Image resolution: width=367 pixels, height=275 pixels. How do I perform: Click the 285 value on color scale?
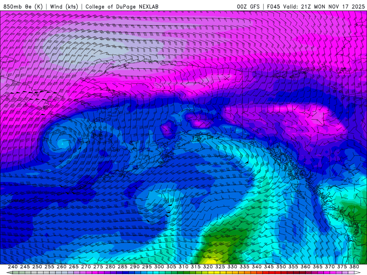tap(122, 267)
